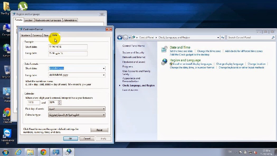The height and width of the screenshot is (156, 277).
Task: Open the uTorrent desktop shortcut
Action: [x=23, y=6]
